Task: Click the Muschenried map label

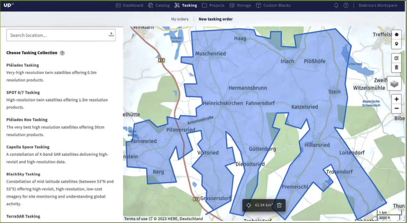Action: click(x=211, y=54)
